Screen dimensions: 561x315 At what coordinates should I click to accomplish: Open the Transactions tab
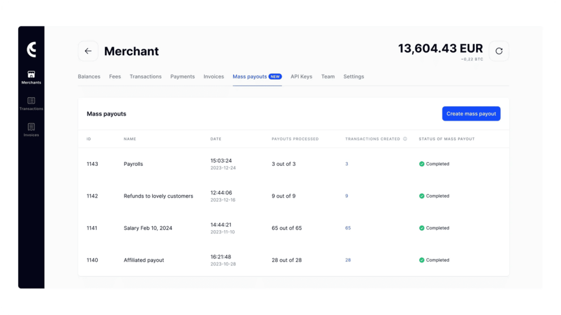pyautogui.click(x=146, y=76)
